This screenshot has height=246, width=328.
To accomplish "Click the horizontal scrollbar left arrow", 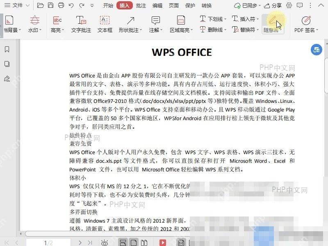I will [x=21, y=233].
